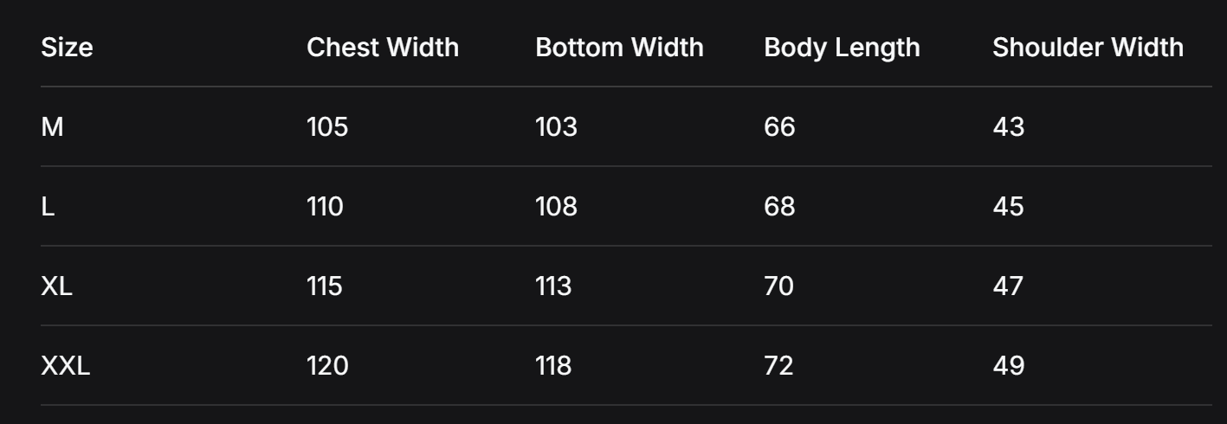Click the Shoulder Width column header
1227x424 pixels.
(1088, 48)
